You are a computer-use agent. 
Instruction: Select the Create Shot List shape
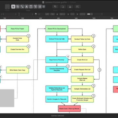(82, 60)
